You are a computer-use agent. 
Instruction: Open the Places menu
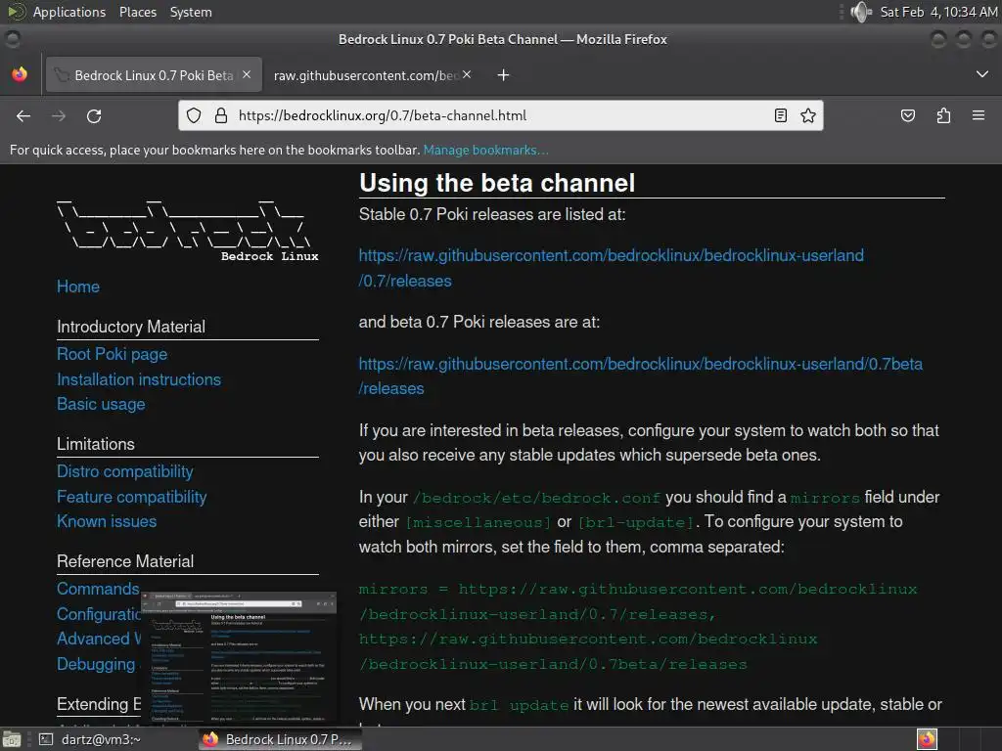click(137, 12)
